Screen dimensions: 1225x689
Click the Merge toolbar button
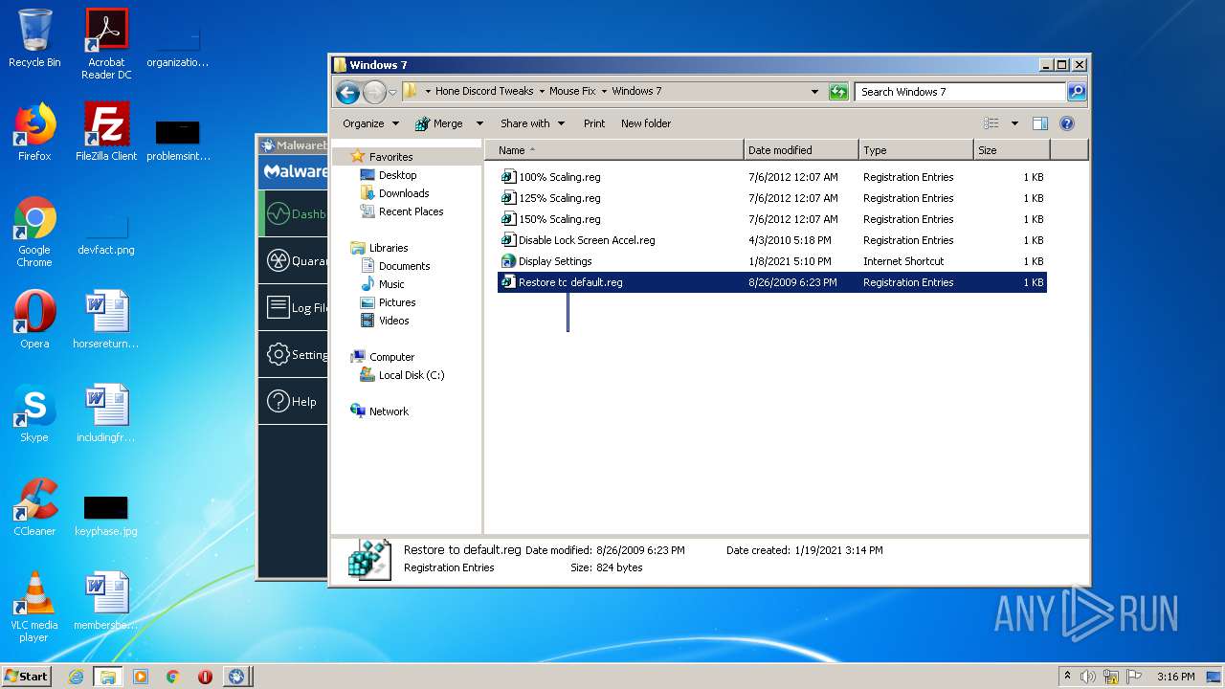[439, 123]
